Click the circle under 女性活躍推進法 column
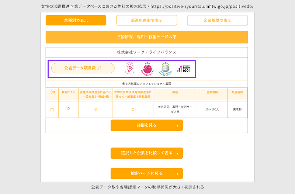Screen dimensions: 295x194 96,109
